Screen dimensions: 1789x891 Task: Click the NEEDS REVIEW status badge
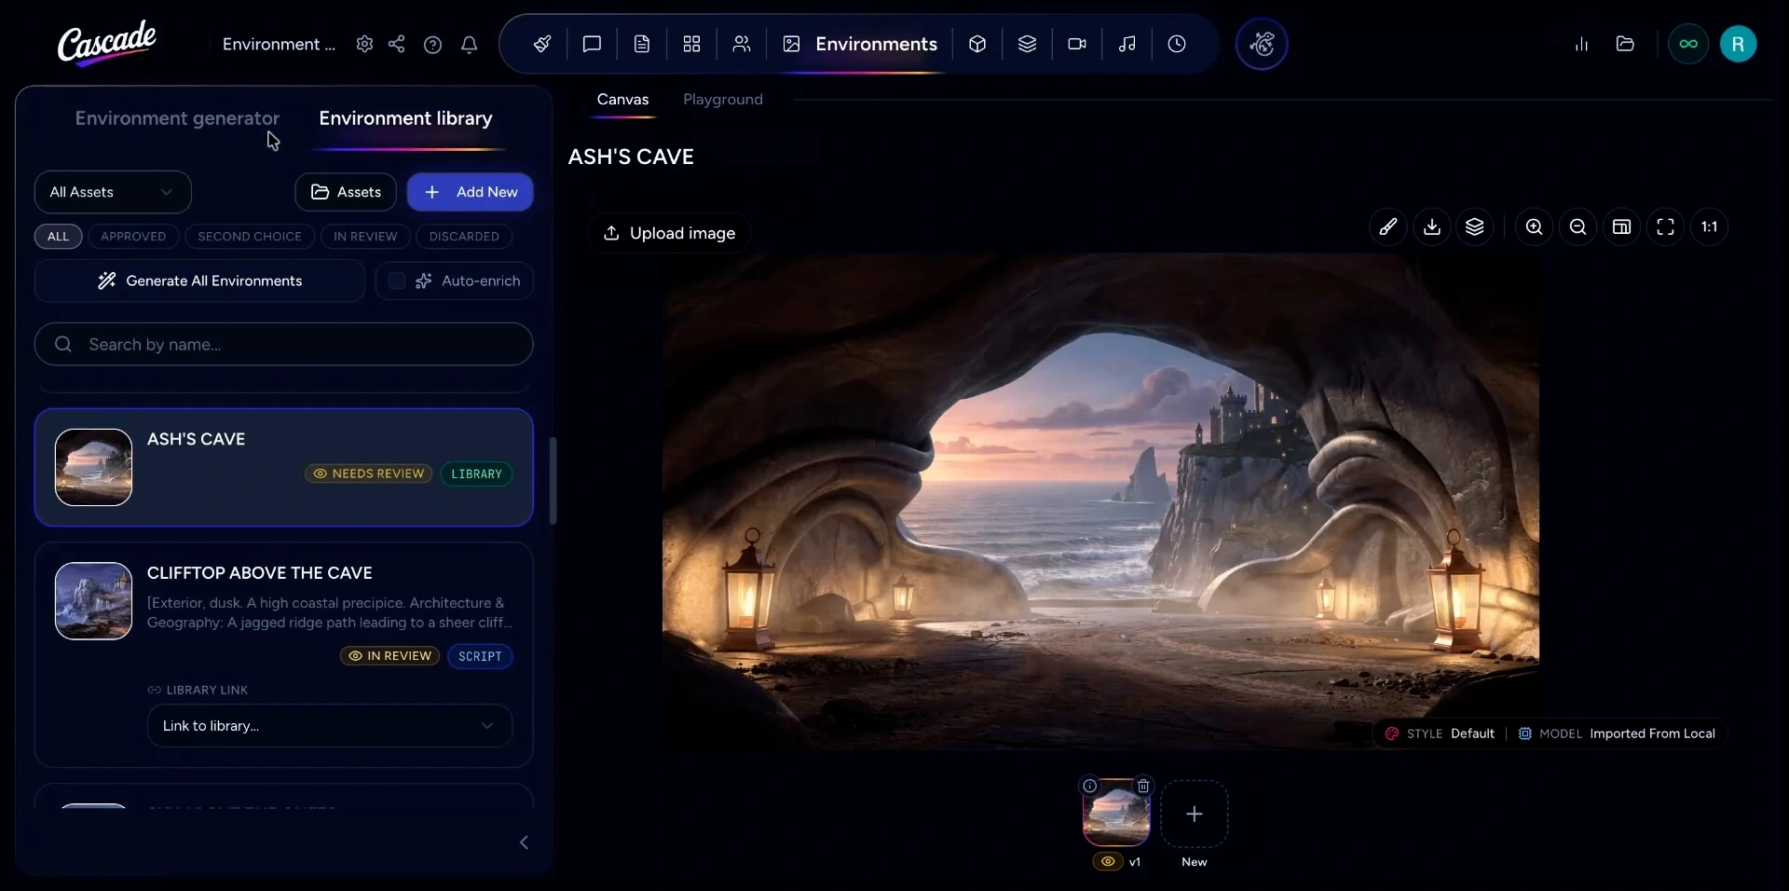(x=369, y=473)
